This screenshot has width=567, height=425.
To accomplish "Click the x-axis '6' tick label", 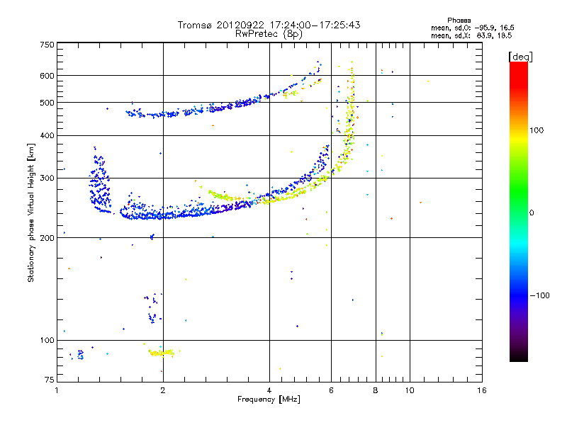I will pos(331,390).
